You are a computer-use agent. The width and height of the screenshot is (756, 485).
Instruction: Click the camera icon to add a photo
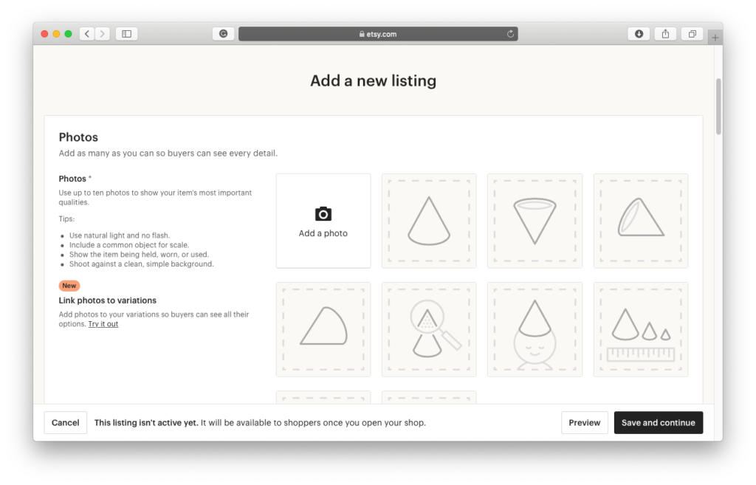tap(323, 214)
